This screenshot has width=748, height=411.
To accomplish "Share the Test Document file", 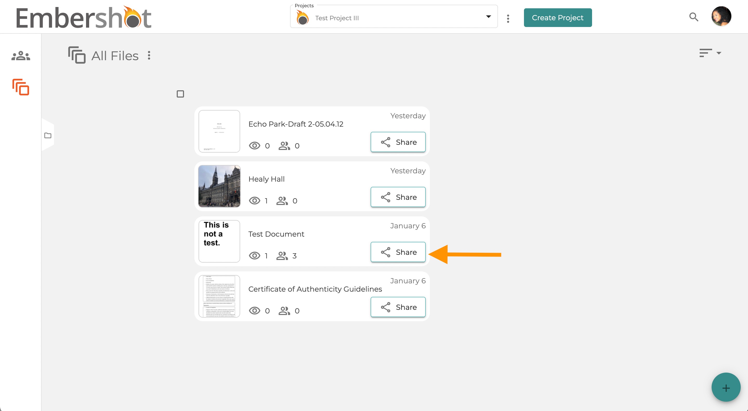I will click(x=398, y=252).
